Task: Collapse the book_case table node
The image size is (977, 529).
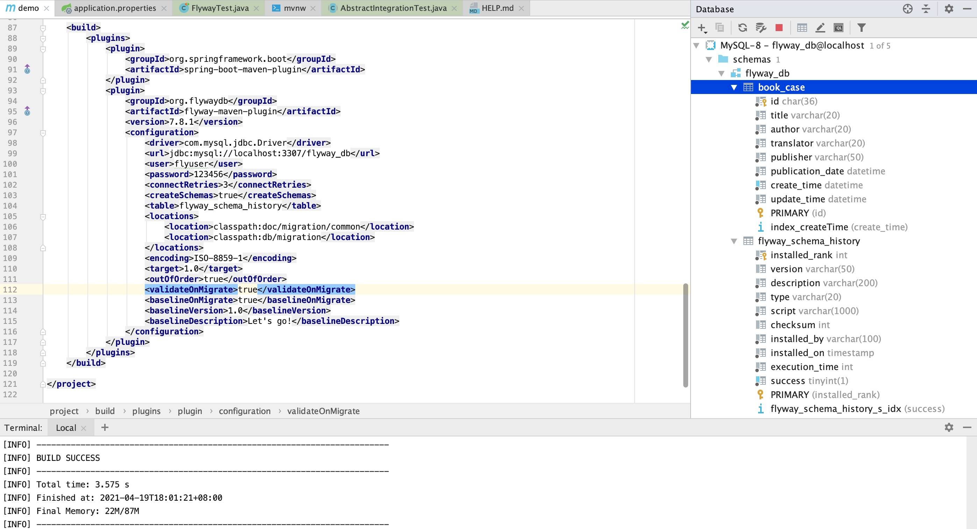Action: [734, 88]
